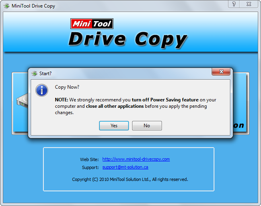Click the MiniTool logo banner

point(92,23)
